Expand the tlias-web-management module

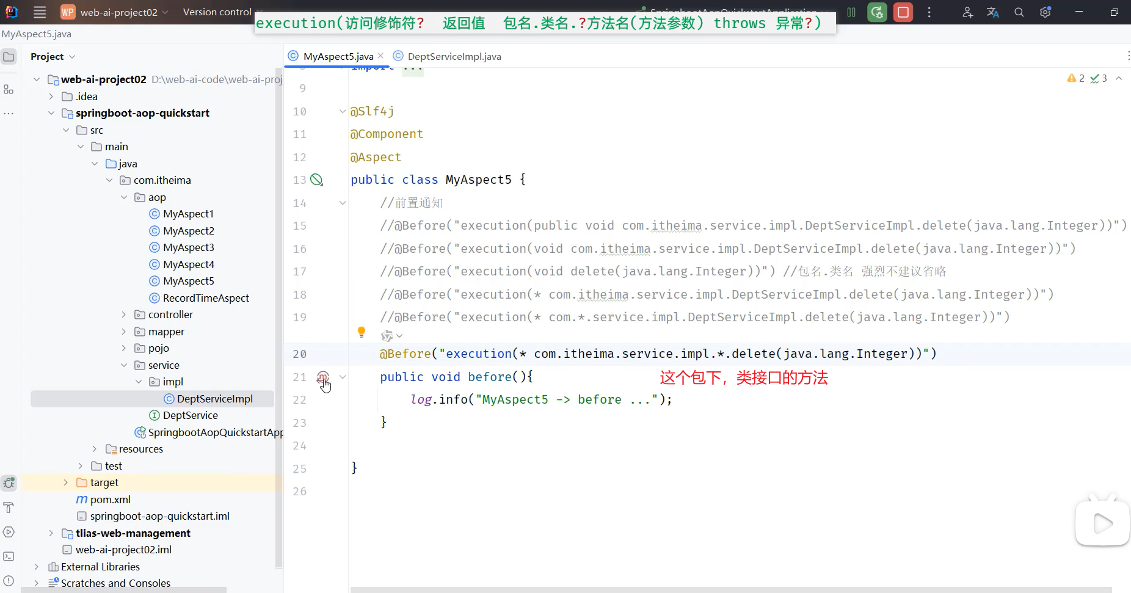click(x=51, y=533)
